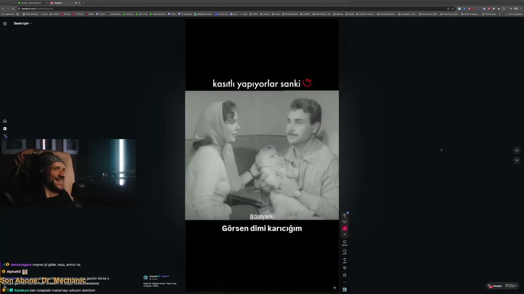This screenshot has width=524, height=294.
Task: Open the sidebar menu with notification dot
Action: click(5, 136)
